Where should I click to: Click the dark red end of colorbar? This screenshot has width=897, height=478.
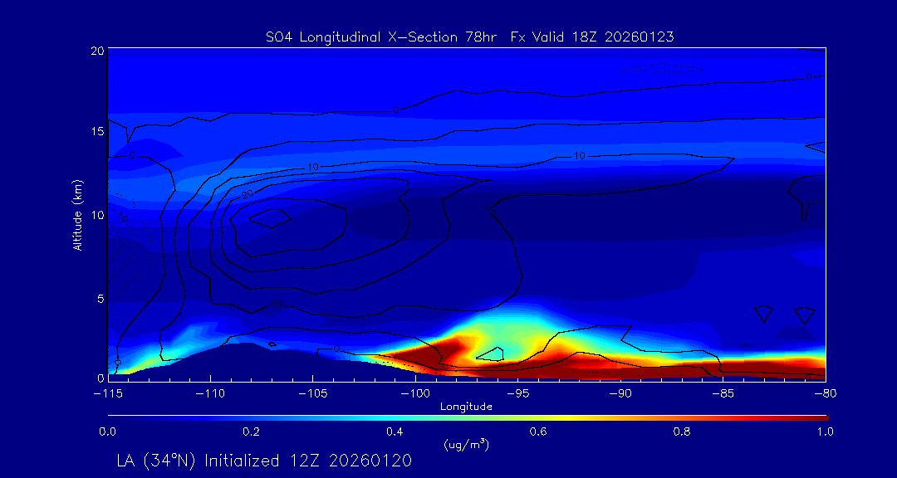[x=818, y=417]
